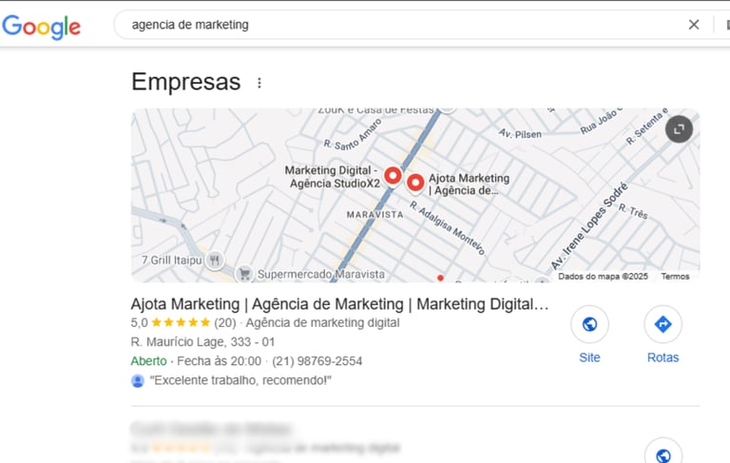The height and width of the screenshot is (463, 730).
Task: Expand the map to full view
Action: pyautogui.click(x=679, y=129)
